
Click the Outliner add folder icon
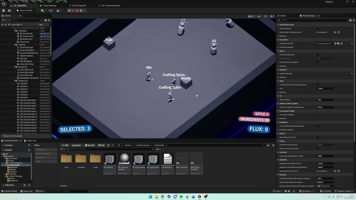(x=46, y=20)
